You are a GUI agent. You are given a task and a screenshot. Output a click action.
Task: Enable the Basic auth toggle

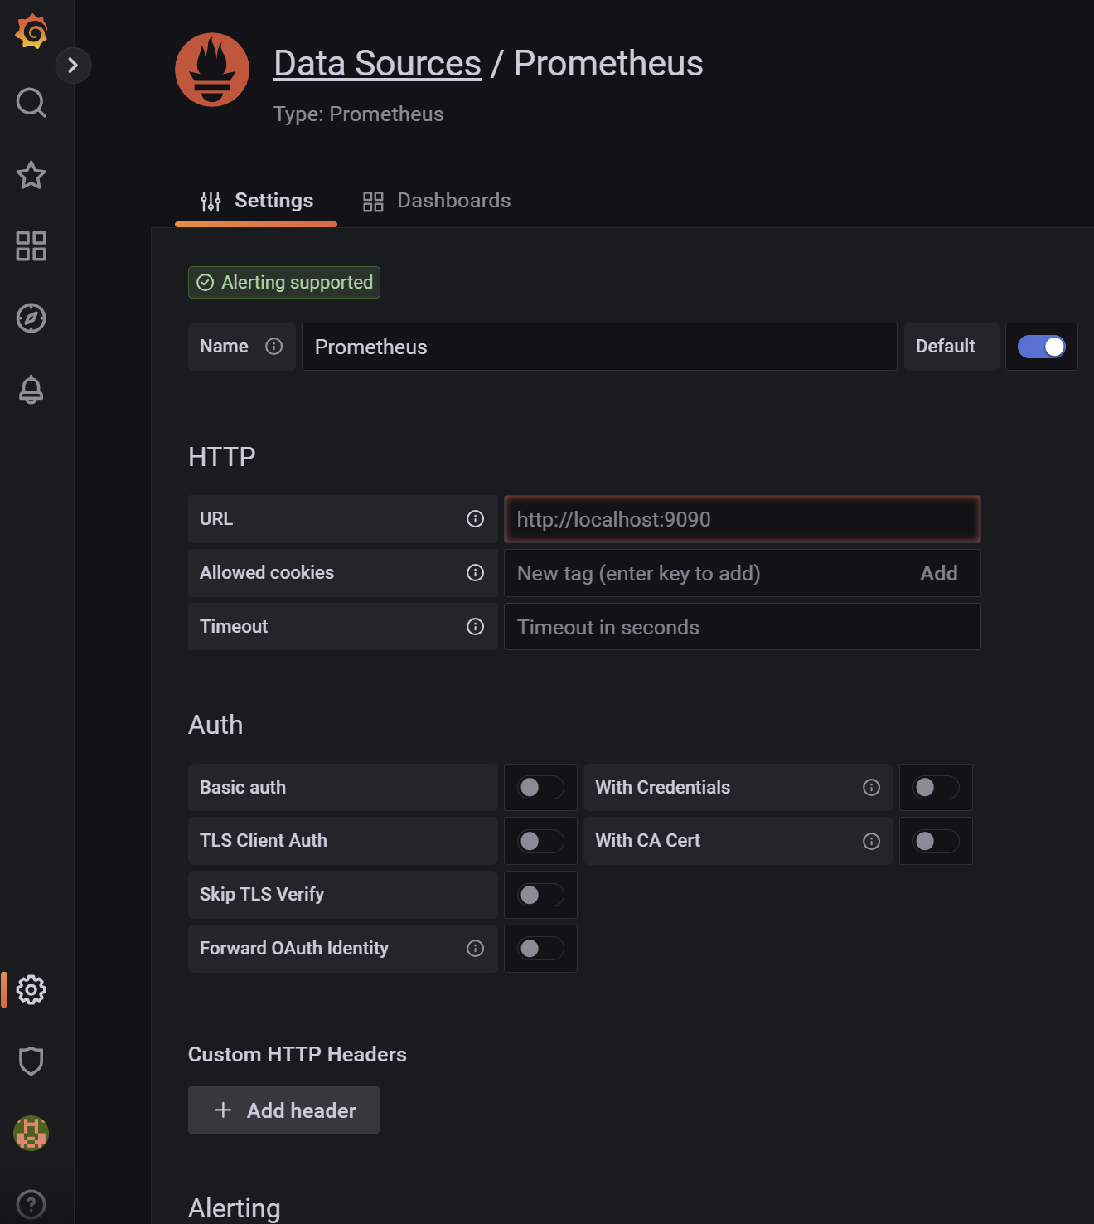click(540, 788)
